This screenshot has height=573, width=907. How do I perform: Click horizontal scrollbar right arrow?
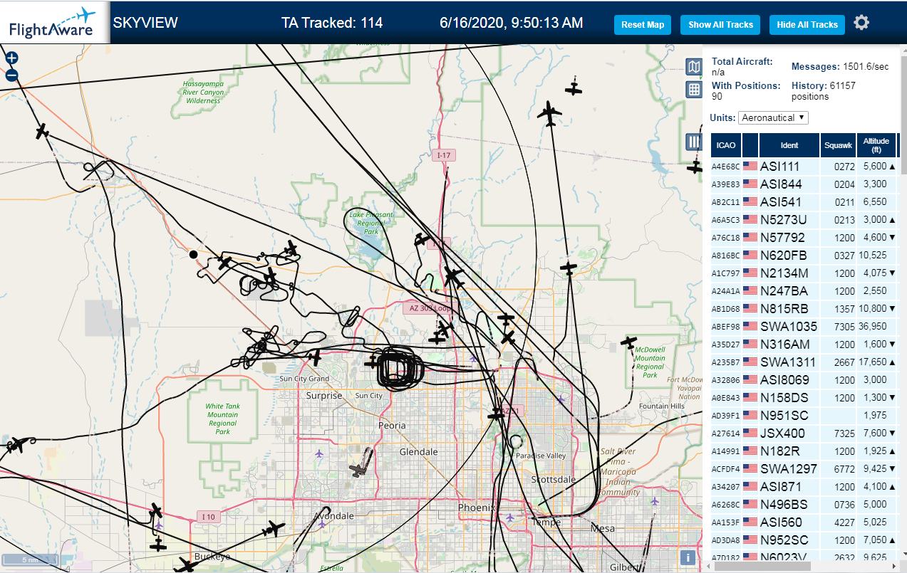pyautogui.click(x=893, y=566)
